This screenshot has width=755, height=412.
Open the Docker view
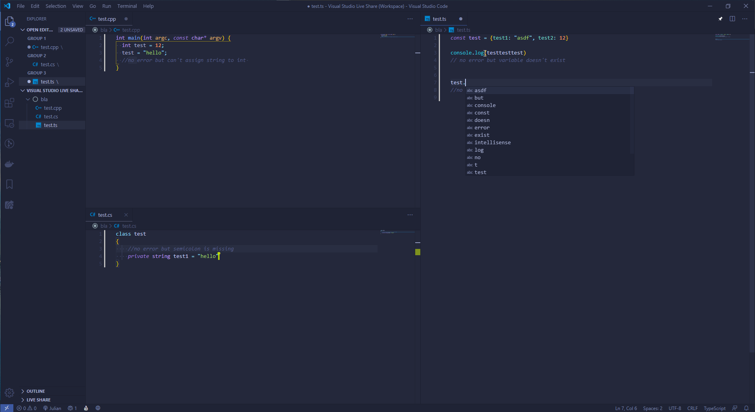[x=9, y=164]
